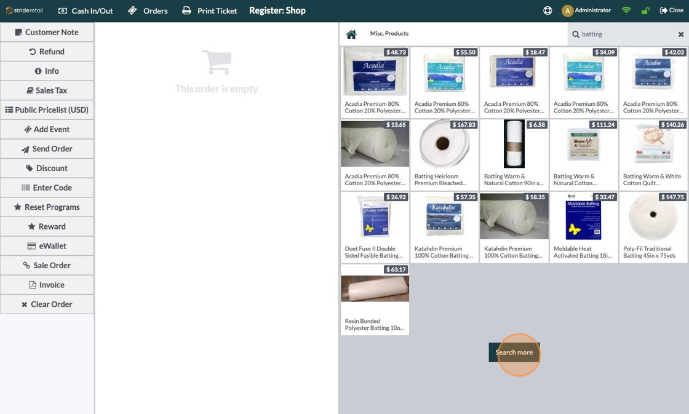Clear the current order
689x414 pixels.
coord(47,304)
